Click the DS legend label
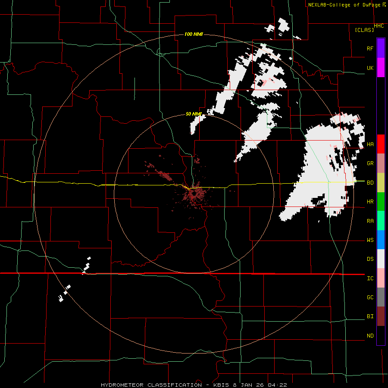The height and width of the screenshot is (388, 388). (370, 259)
